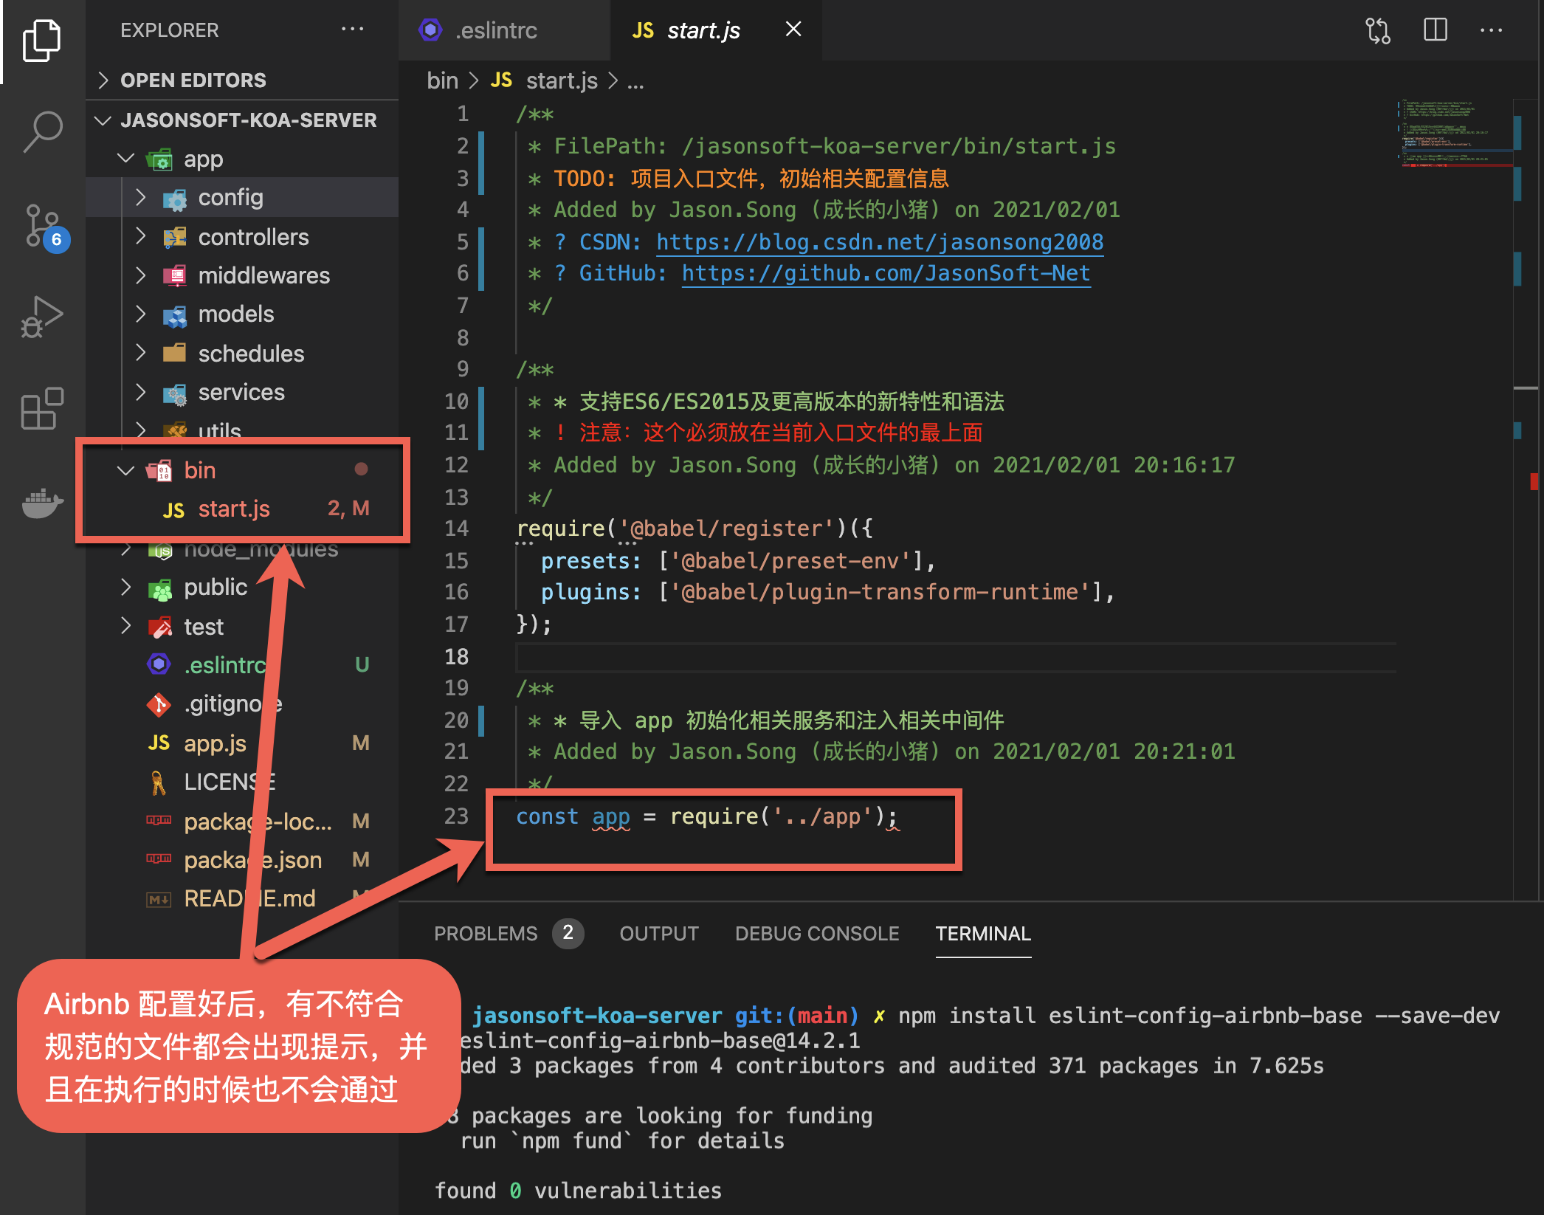Click the Split Editor Right icon
The width and height of the screenshot is (1544, 1215).
pyautogui.click(x=1435, y=30)
